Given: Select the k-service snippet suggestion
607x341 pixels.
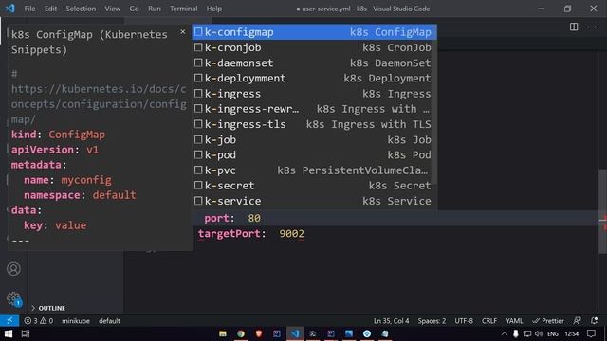Looking at the screenshot, I should pos(312,201).
